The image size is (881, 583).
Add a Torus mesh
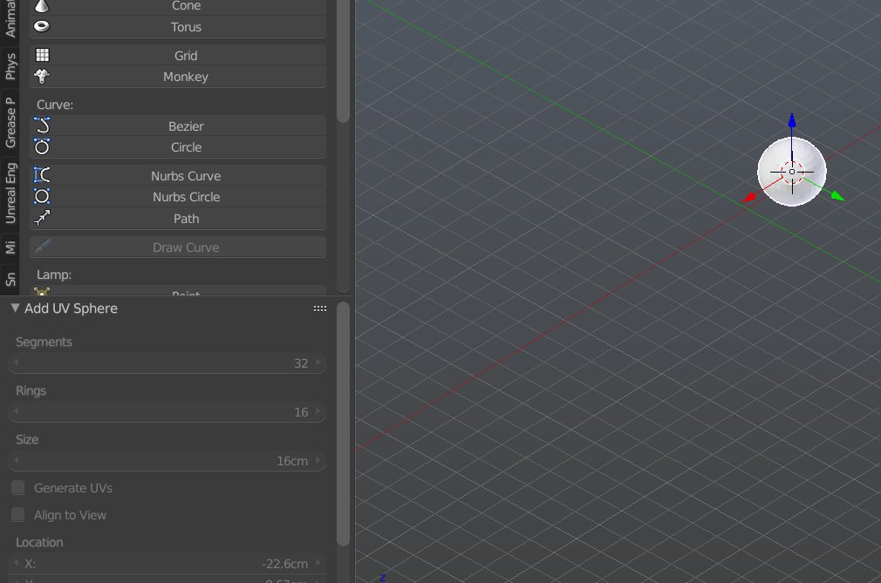(x=178, y=27)
